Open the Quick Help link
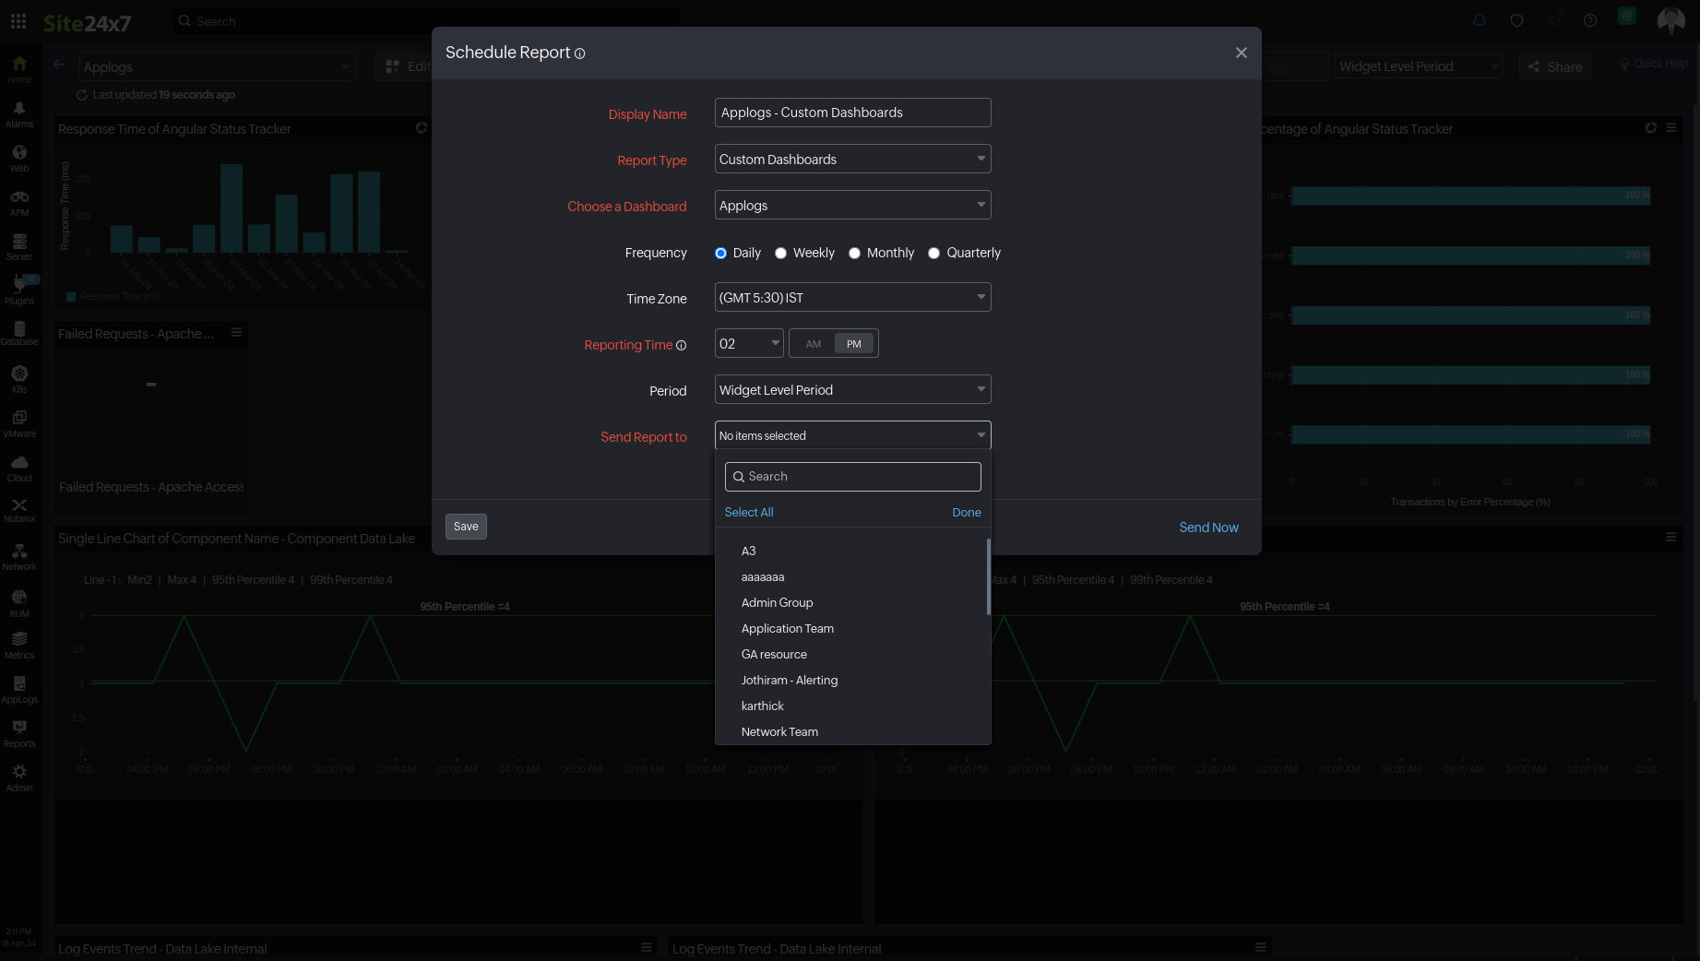The height and width of the screenshot is (961, 1700). [1654, 64]
